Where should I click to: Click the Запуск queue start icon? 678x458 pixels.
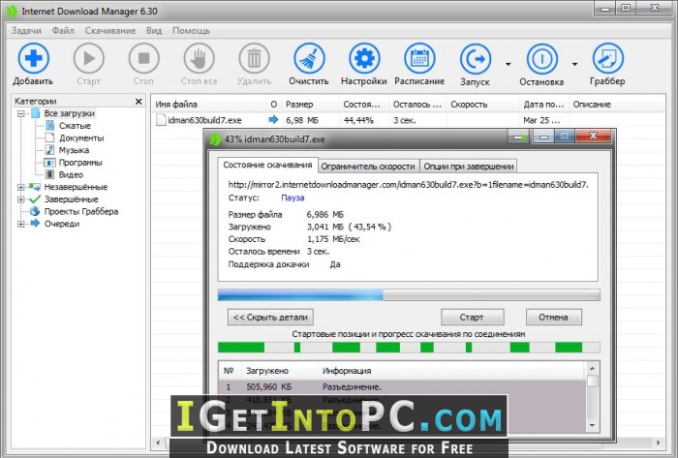coord(476,59)
